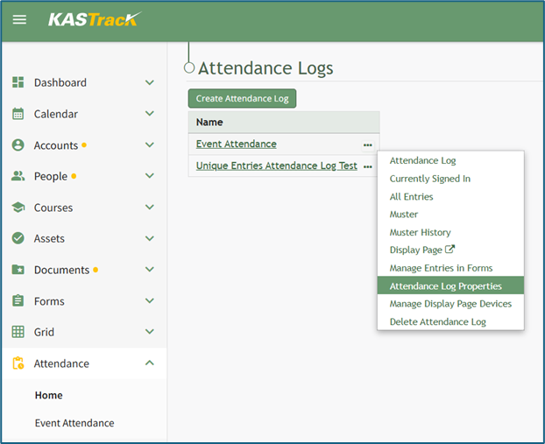Click the Dashboard sidebar icon

(x=18, y=82)
